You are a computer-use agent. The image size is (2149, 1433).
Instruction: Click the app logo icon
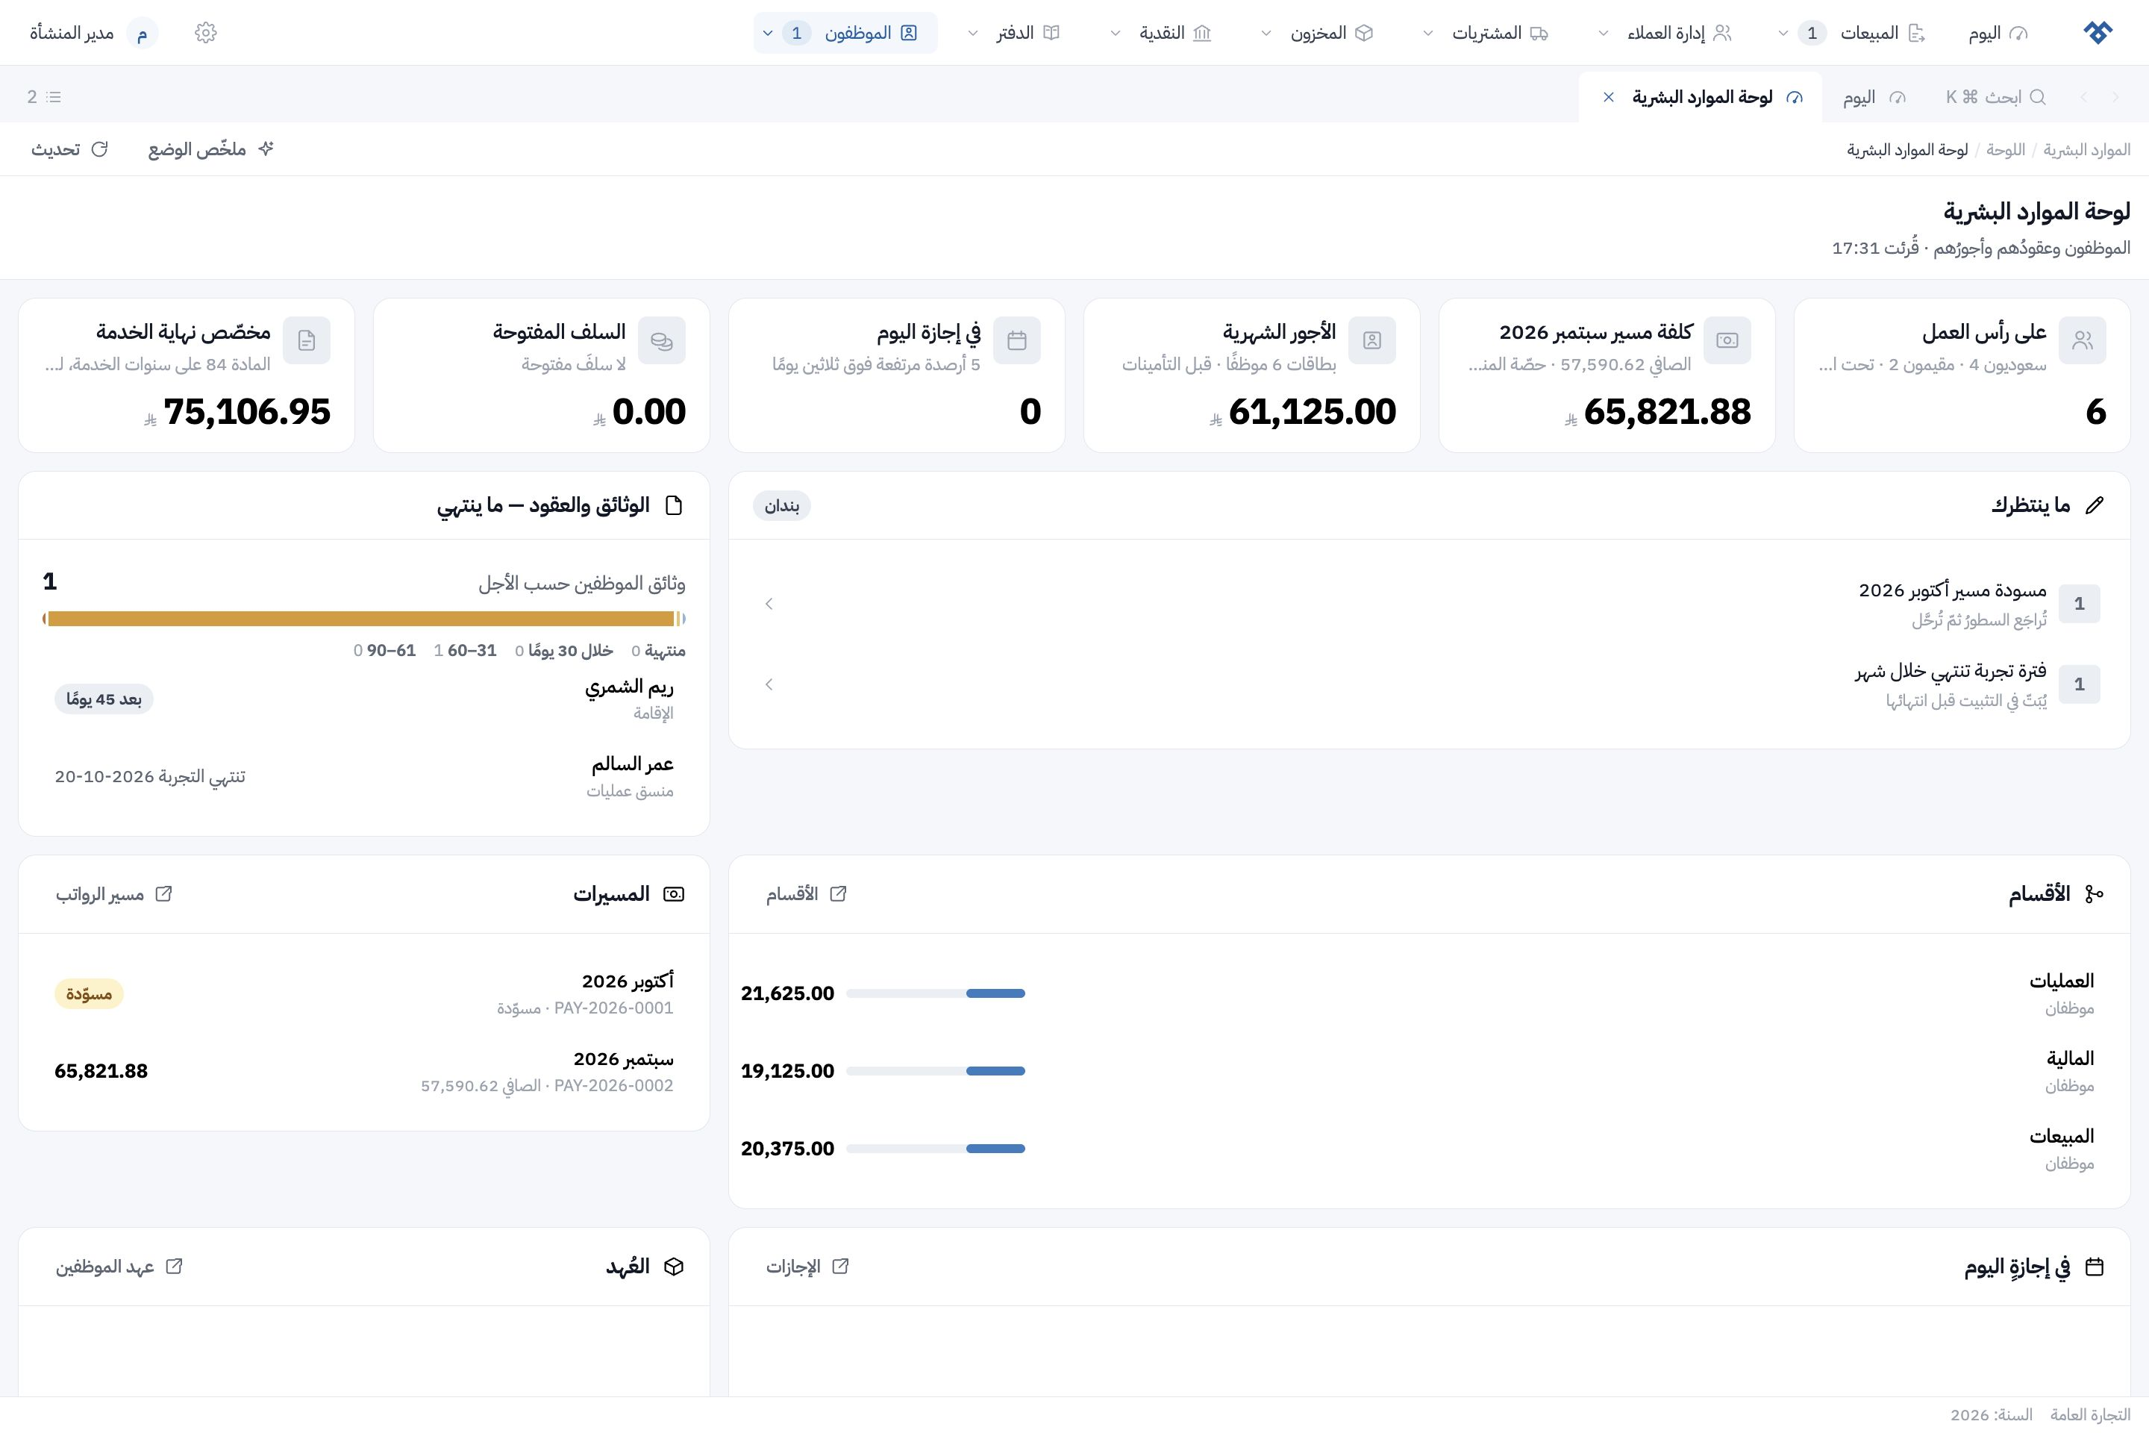[x=2098, y=33]
